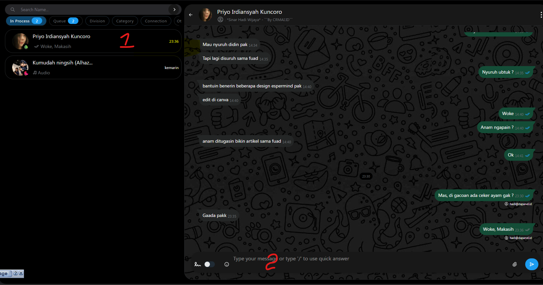Click the kemarin label on Kumudah row

point(171,68)
